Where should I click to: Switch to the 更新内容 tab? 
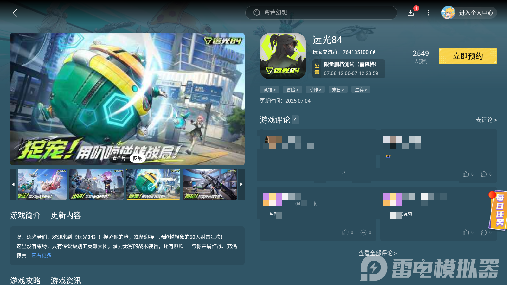coord(66,215)
